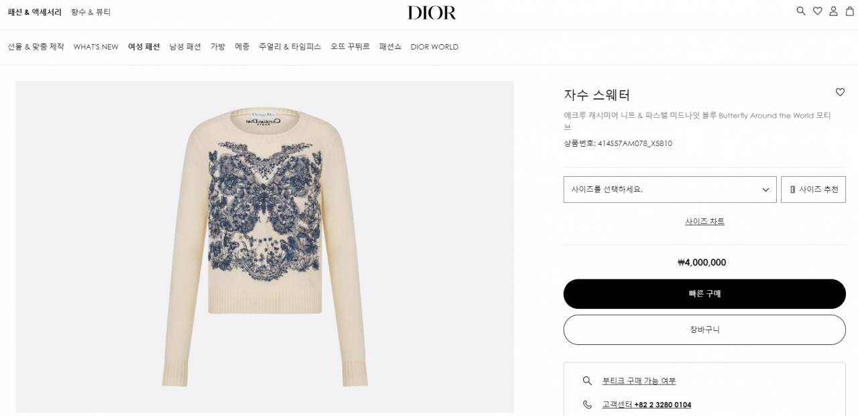Click the phone icon beside 고객센터
This screenshot has width=858, height=416.
click(587, 405)
